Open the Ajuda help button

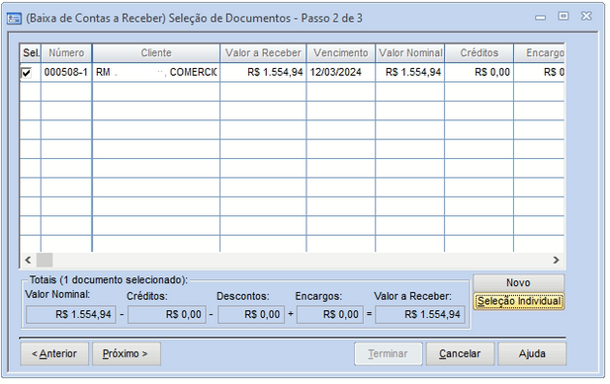point(532,353)
